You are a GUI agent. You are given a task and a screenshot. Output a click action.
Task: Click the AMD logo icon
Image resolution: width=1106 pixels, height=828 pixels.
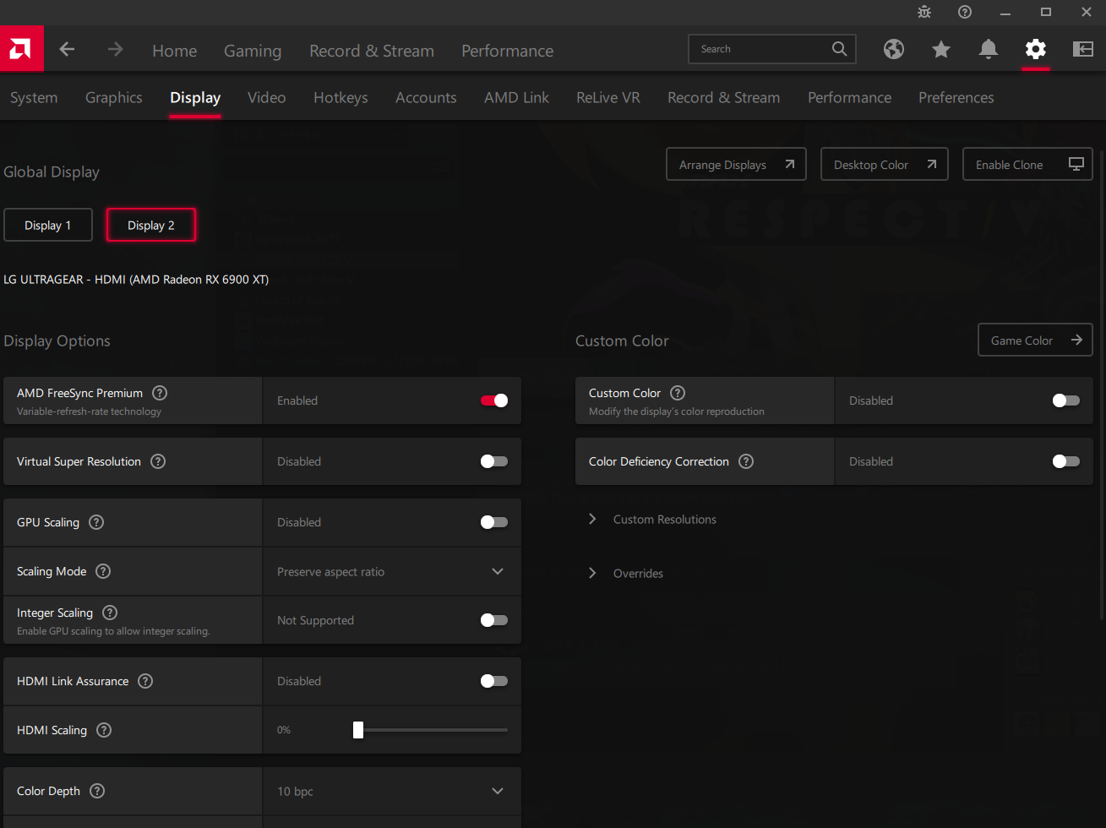pos(22,49)
